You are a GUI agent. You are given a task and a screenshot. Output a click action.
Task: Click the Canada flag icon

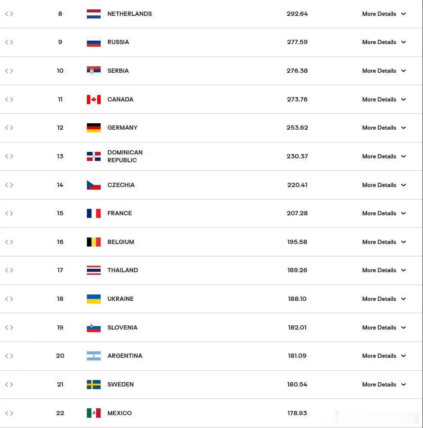94,99
